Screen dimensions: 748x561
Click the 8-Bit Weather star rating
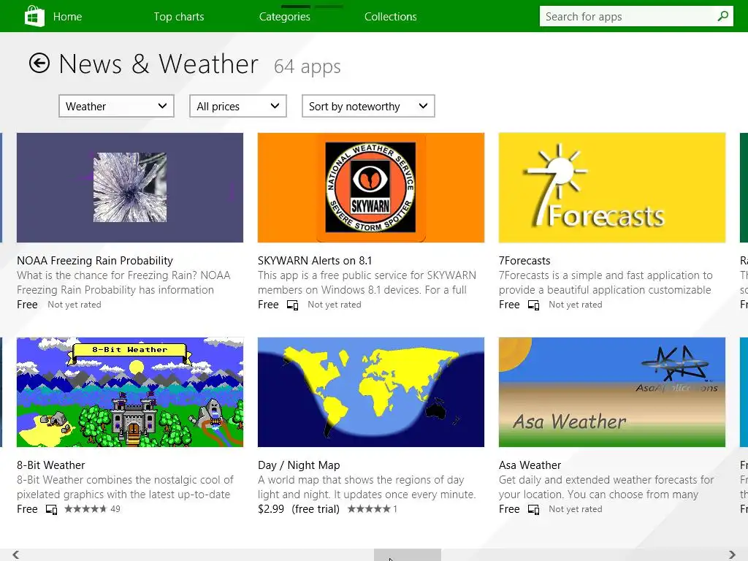pos(85,509)
